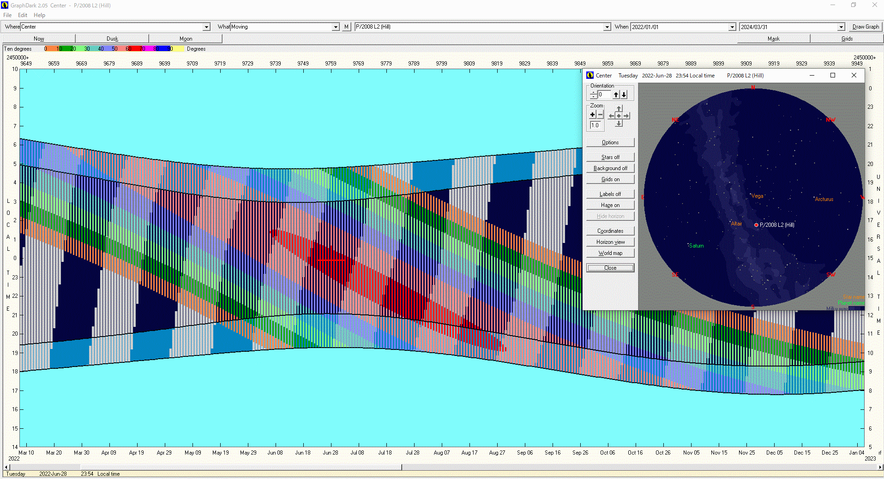Toggle the Grids button on main graph

click(x=847, y=39)
